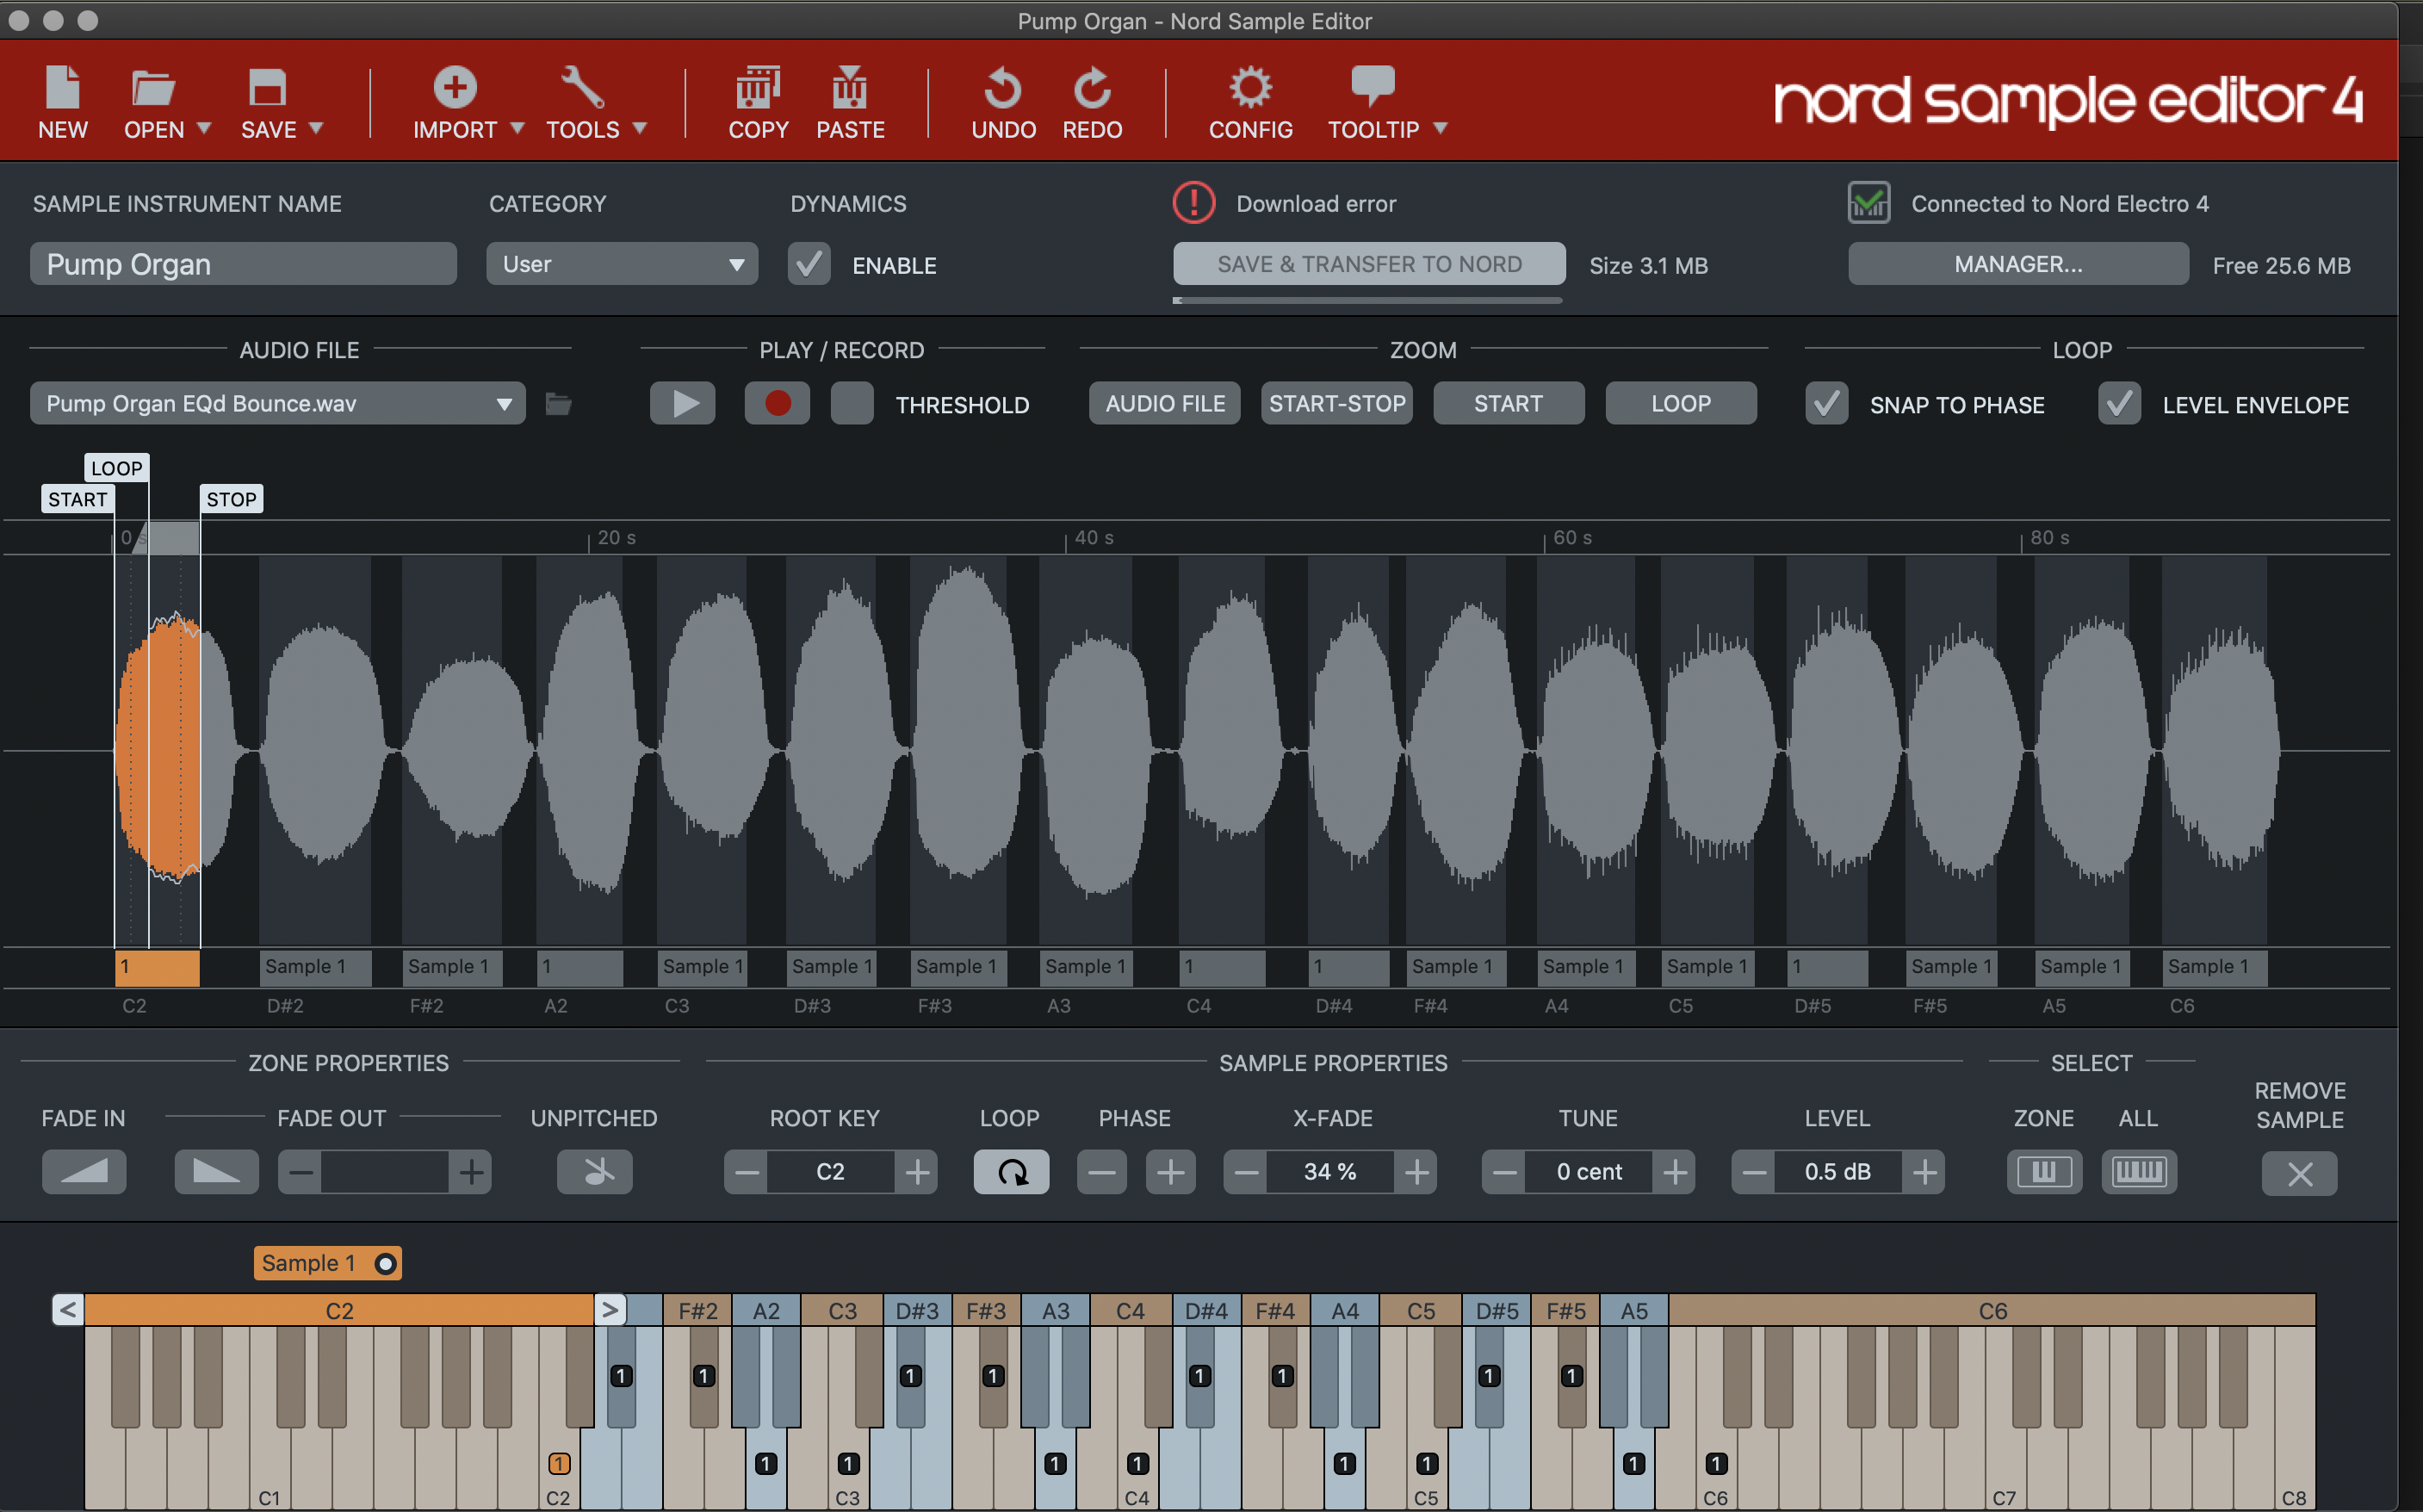Open the IMPORT dropdown arrow
Image resolution: width=2423 pixels, height=1512 pixels.
[517, 129]
